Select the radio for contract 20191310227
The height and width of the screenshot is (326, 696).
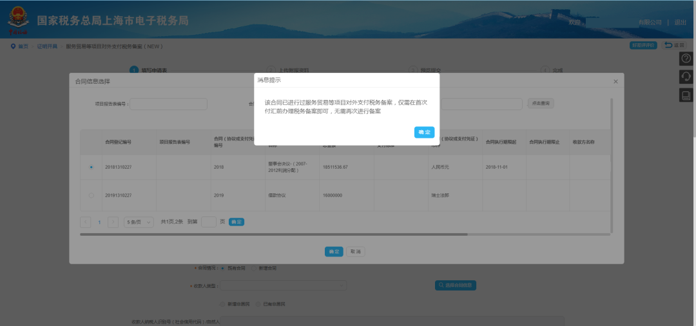tap(92, 195)
